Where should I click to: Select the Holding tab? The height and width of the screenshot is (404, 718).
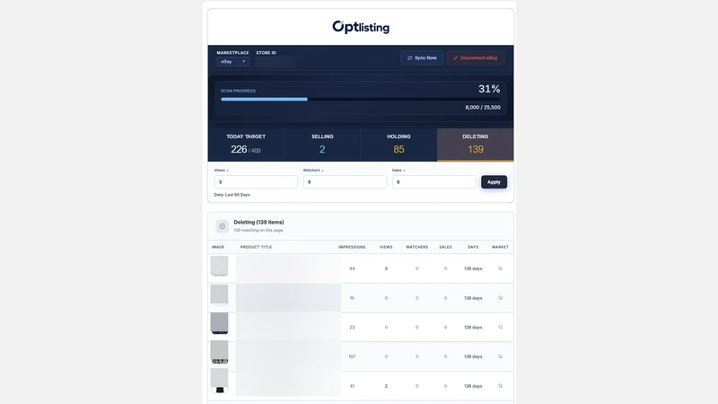click(x=398, y=145)
